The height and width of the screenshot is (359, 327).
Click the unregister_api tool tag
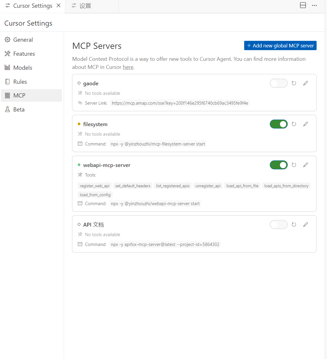click(x=208, y=186)
